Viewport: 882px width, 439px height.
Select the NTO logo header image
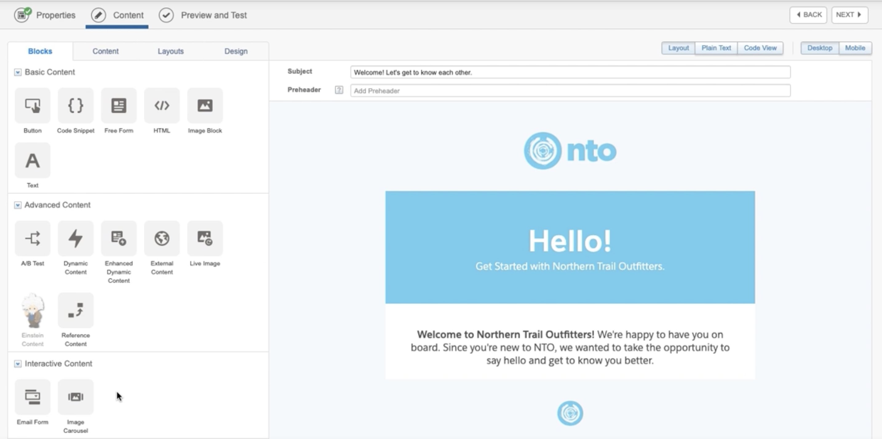pyautogui.click(x=570, y=151)
